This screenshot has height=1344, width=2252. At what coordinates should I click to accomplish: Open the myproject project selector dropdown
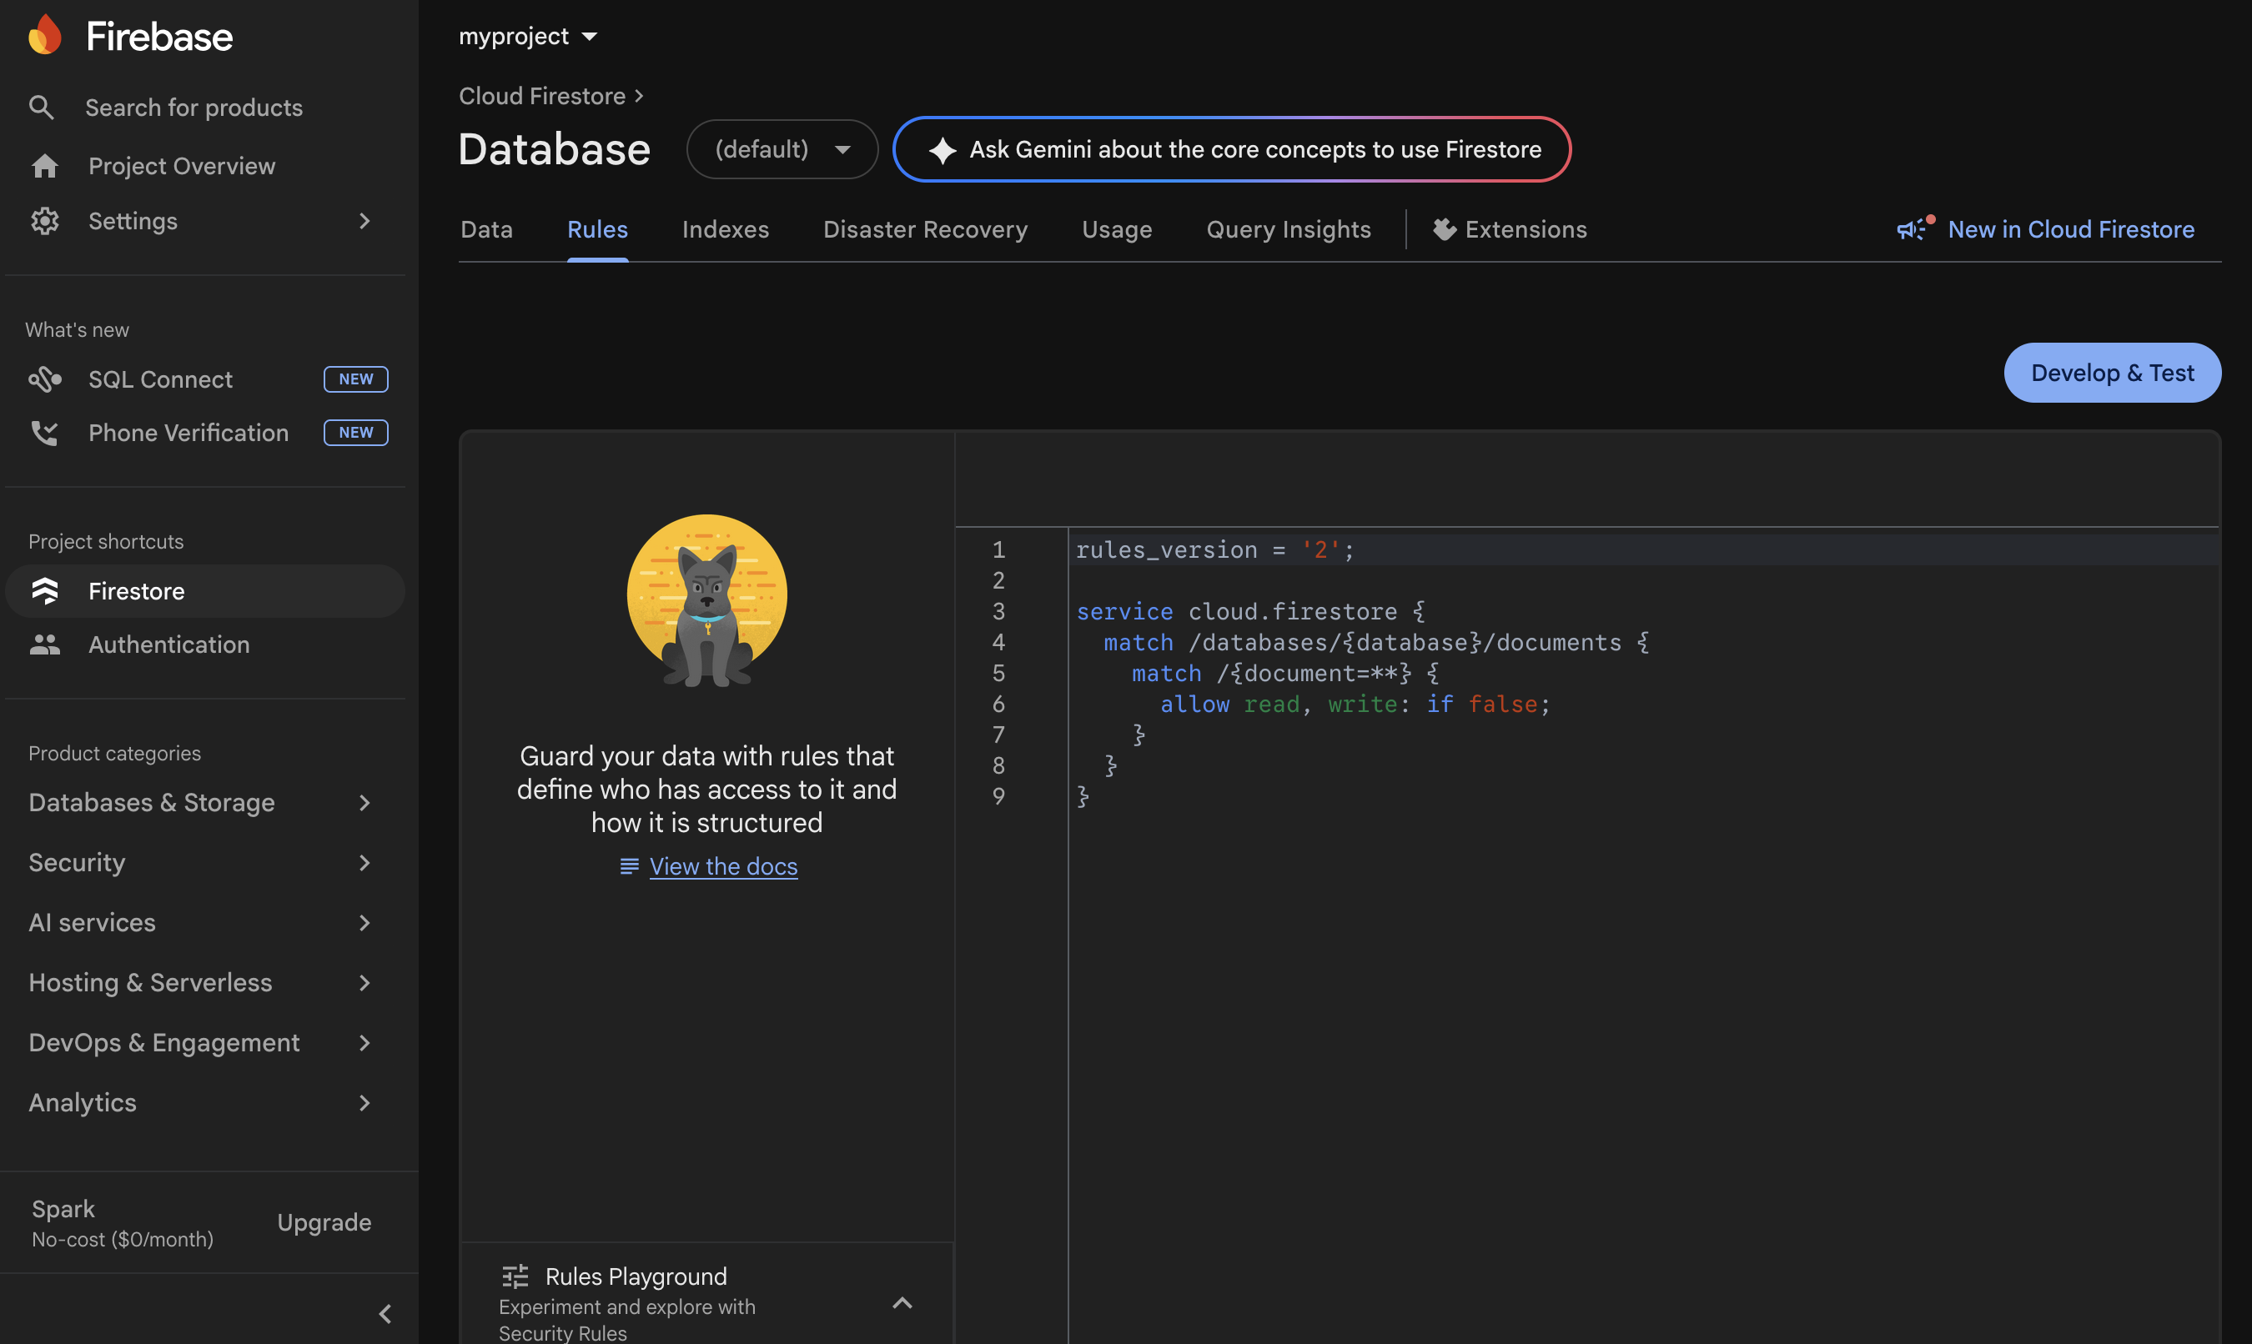528,36
